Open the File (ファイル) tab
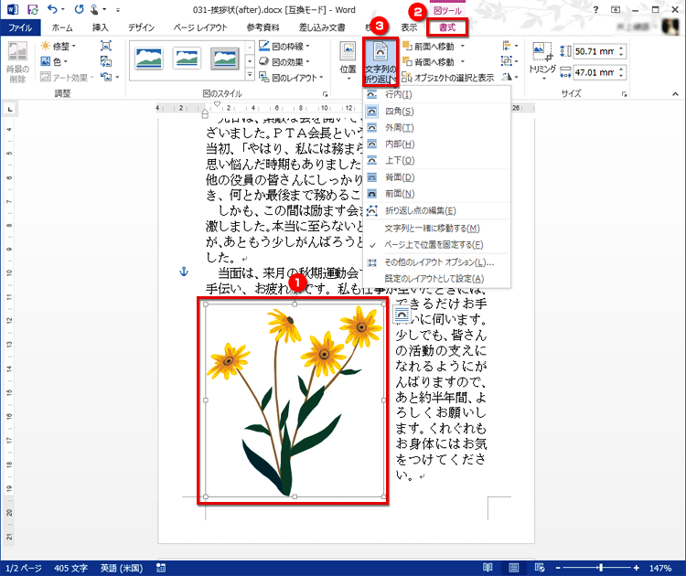The image size is (686, 576). click(x=20, y=27)
